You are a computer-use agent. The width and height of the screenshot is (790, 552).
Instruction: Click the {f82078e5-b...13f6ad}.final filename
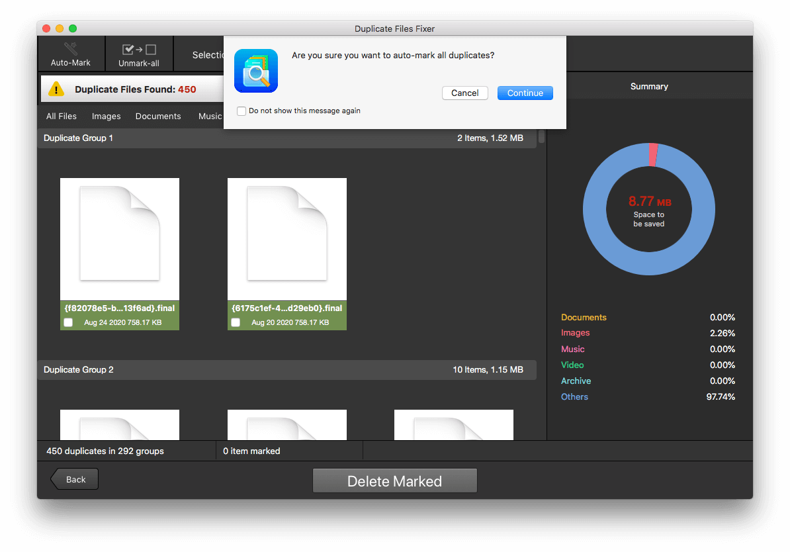coord(119,308)
